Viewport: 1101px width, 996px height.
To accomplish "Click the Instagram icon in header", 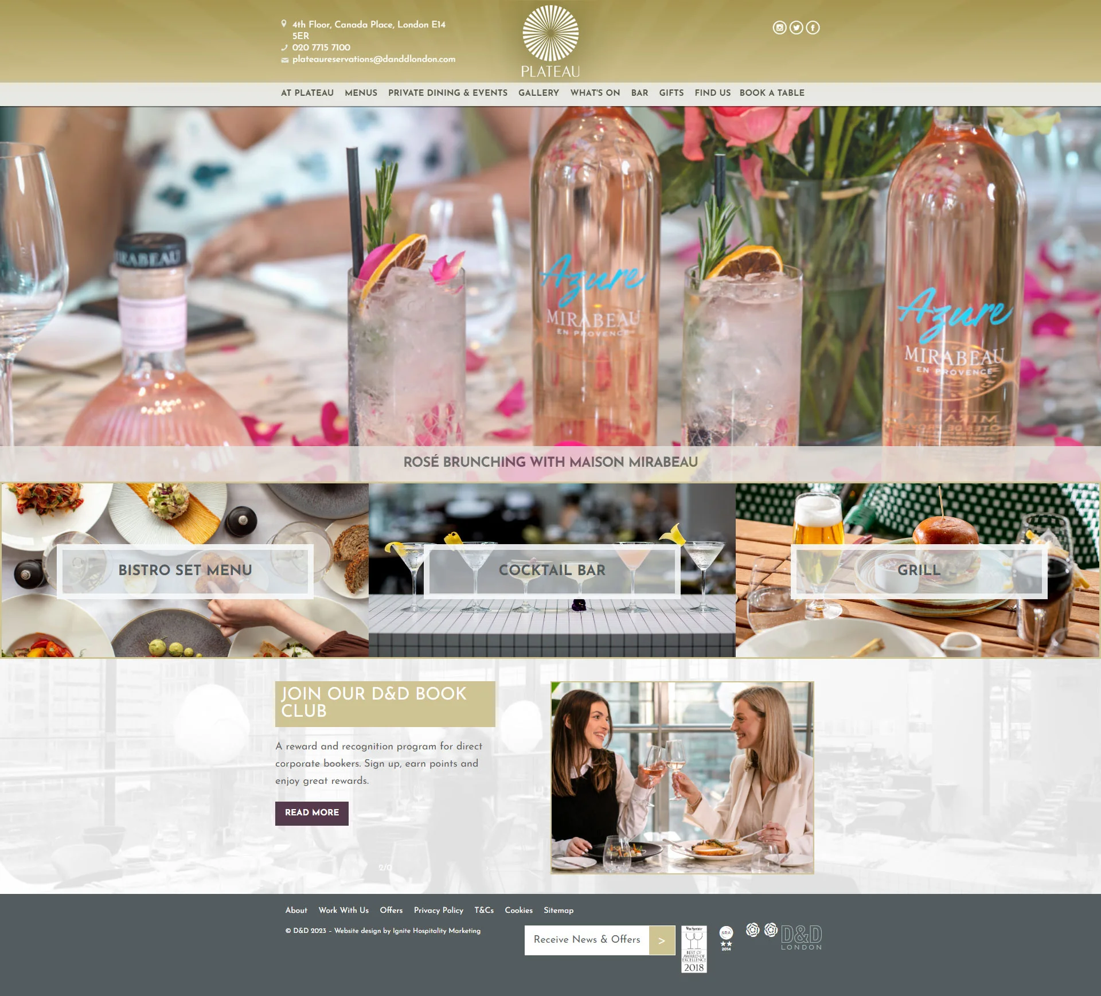I will 780,27.
